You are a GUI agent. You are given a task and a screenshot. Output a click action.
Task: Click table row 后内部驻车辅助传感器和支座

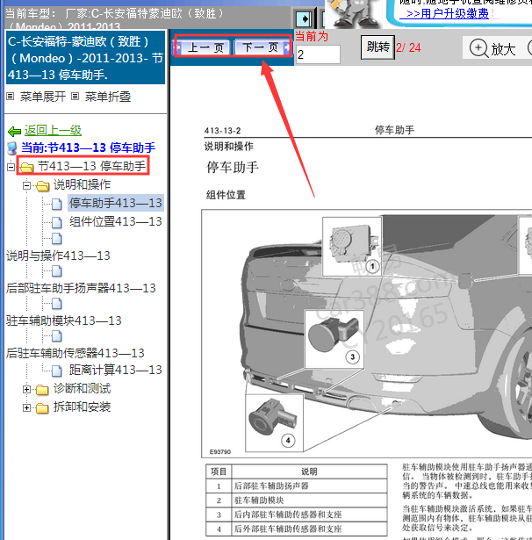(297, 515)
